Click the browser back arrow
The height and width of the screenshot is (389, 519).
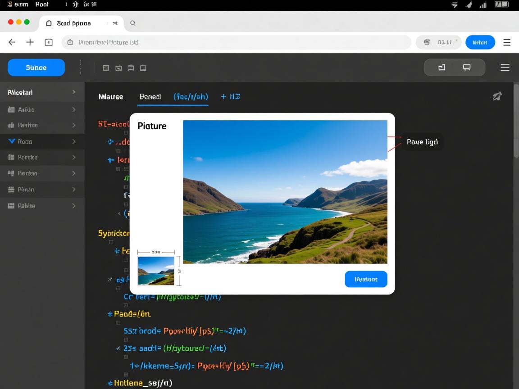click(12, 42)
